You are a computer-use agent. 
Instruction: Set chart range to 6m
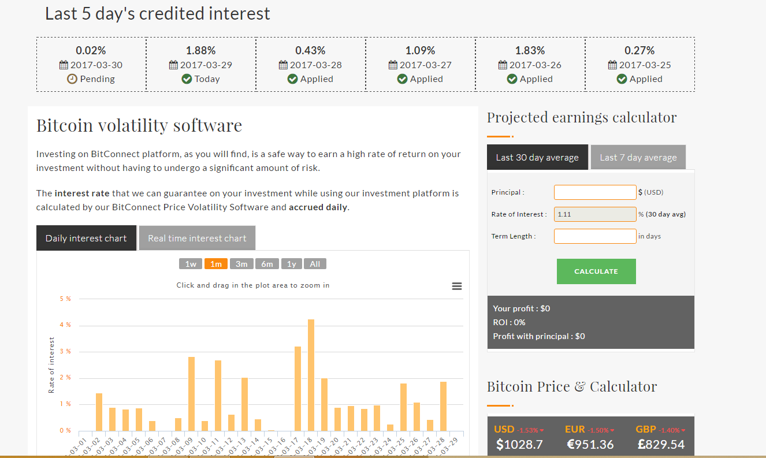267,264
